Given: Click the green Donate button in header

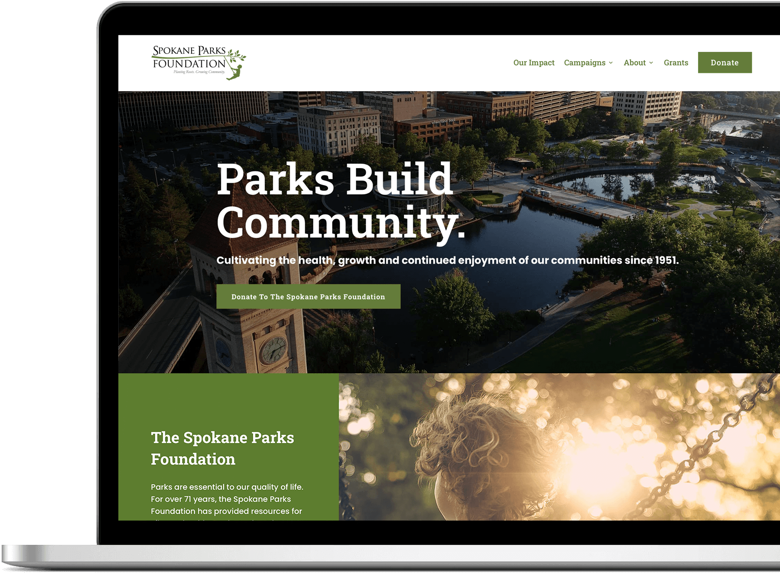Looking at the screenshot, I should 725,63.
